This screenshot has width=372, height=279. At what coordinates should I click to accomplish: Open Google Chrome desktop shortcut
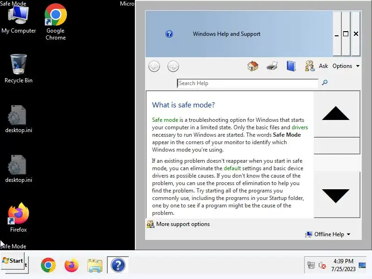click(55, 22)
